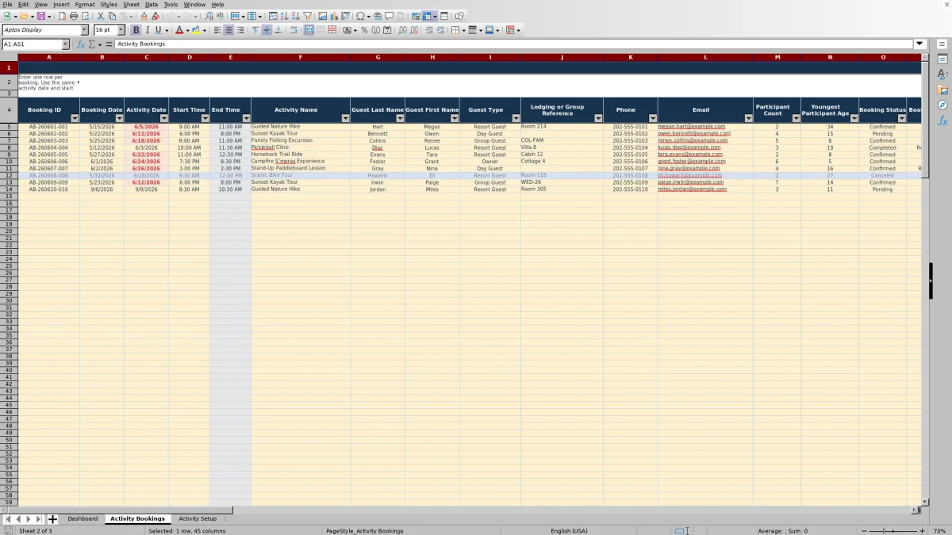This screenshot has width=952, height=535.
Task: Switch to the Dashboard sheet tab
Action: pyautogui.click(x=83, y=519)
